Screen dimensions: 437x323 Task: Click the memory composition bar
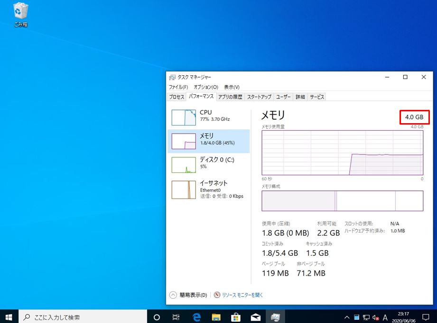[342, 201]
